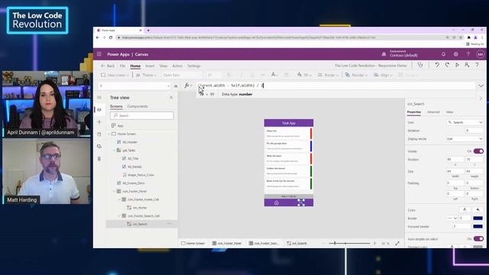Select ico_Search in the tree view

click(140, 224)
